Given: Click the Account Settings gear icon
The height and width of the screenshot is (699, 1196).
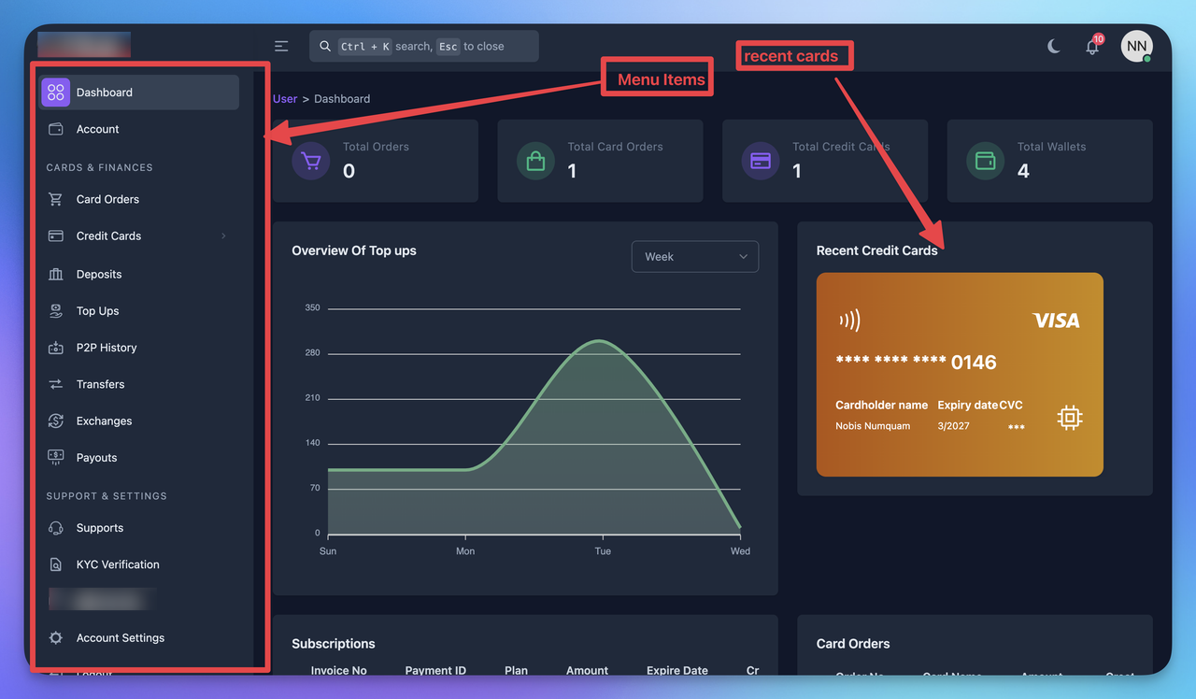Looking at the screenshot, I should 56,637.
